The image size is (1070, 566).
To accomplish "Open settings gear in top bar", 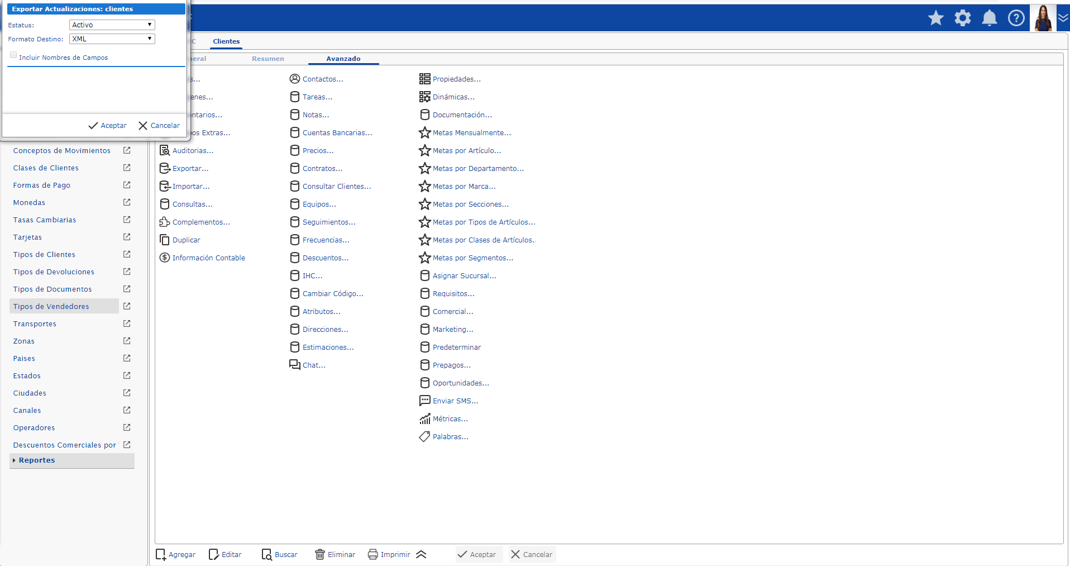I will pyautogui.click(x=963, y=18).
